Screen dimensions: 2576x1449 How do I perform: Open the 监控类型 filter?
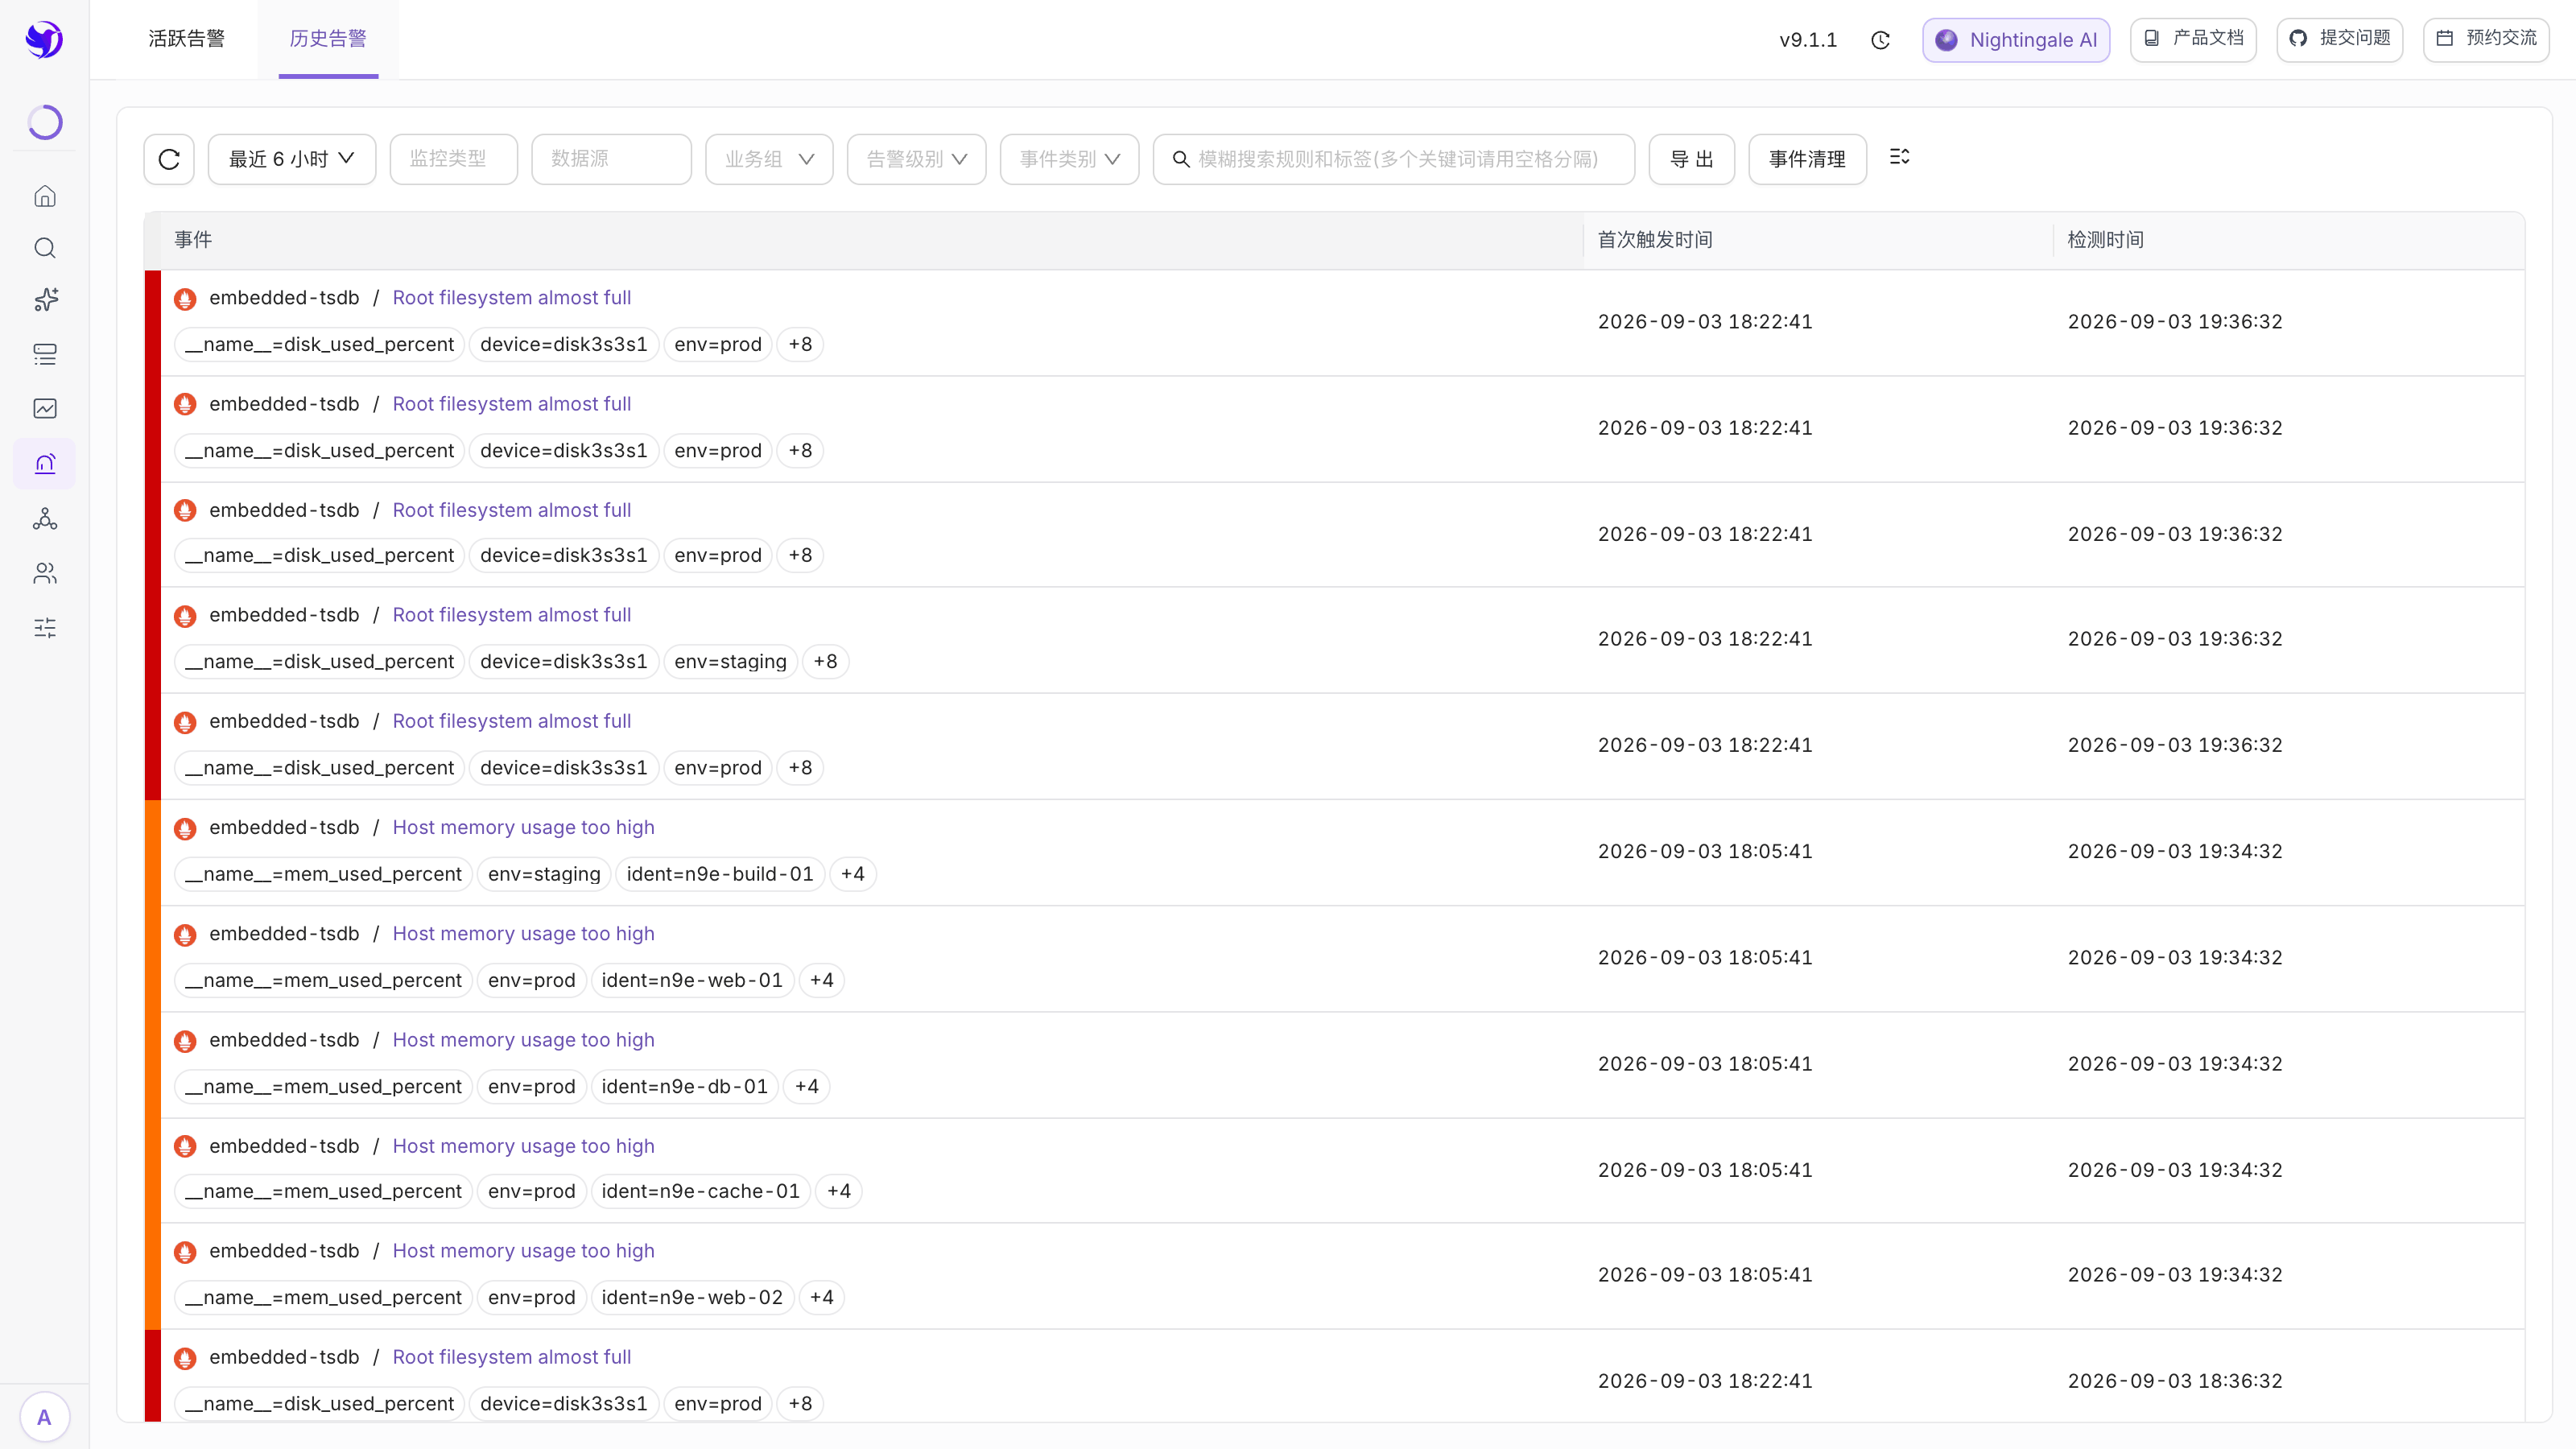454,159
